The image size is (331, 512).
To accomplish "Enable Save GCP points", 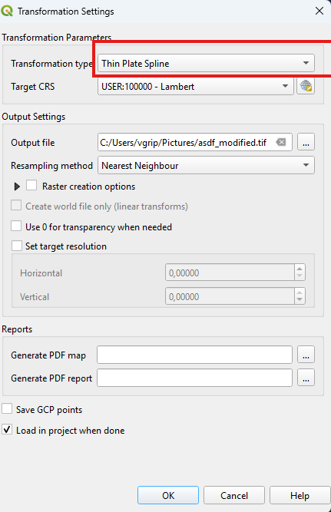I will (7, 409).
